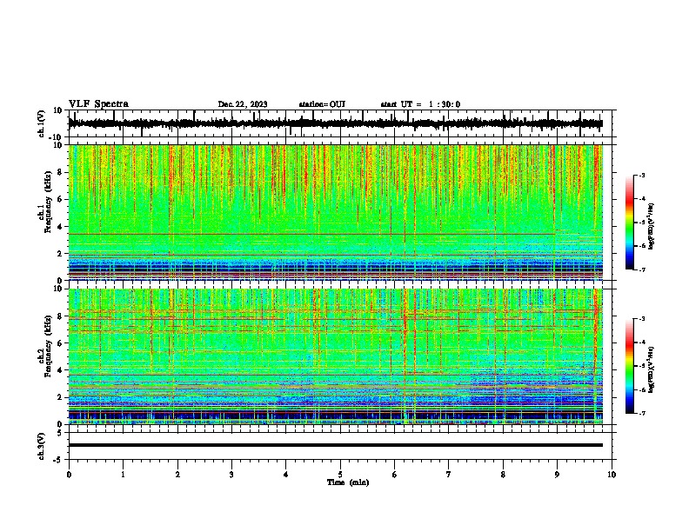Click the '6' kHz tick on ch.1 spectrogram
This screenshot has height=532, width=689.
(x=61, y=199)
